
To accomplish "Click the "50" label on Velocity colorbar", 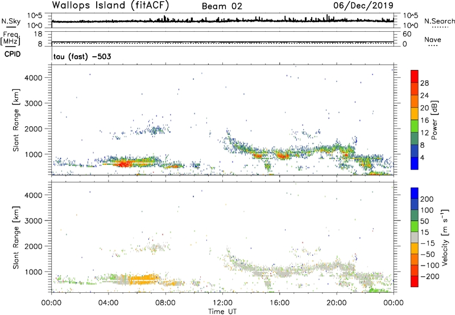I will pos(424,221).
